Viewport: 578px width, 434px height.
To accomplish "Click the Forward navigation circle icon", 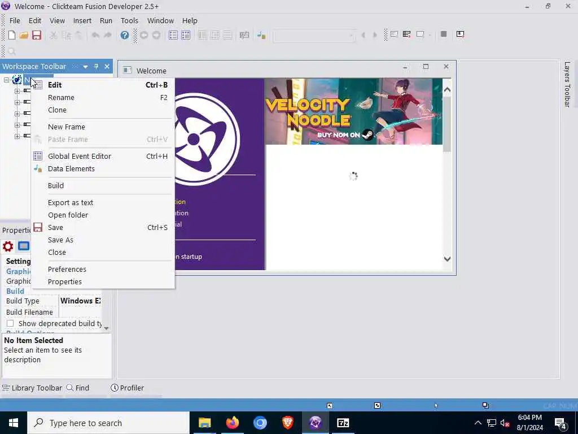I will tap(156, 35).
